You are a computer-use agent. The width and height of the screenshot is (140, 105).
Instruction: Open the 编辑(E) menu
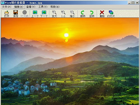[x=19, y=7]
